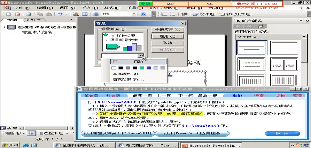Switch to the Outline tab

coord(11,20)
